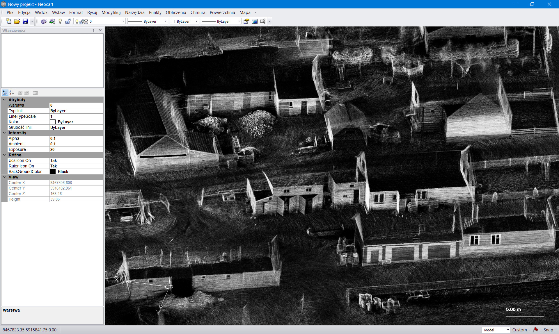Open the Rysuj menu
The height and width of the screenshot is (334, 559).
(92, 12)
